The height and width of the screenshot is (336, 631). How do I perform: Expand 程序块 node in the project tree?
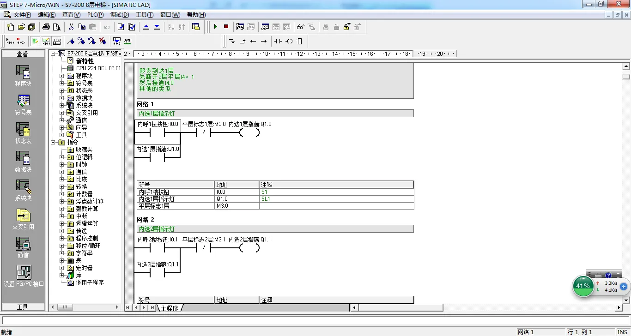61,76
